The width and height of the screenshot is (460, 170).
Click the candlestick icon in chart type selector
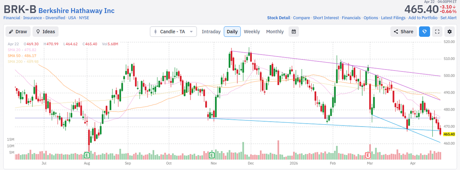[156, 31]
